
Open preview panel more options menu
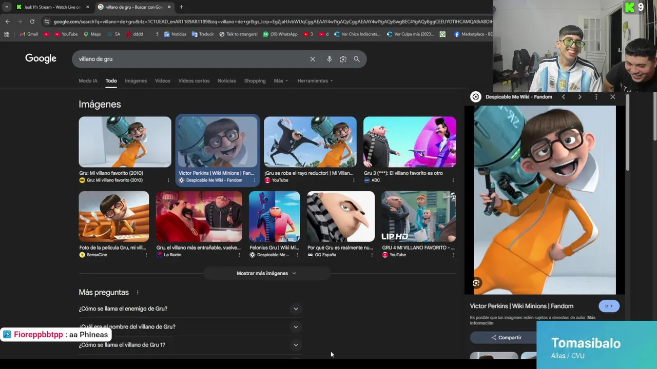(x=596, y=97)
